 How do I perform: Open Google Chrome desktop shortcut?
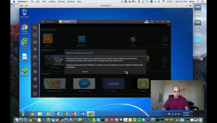coord(25,29)
